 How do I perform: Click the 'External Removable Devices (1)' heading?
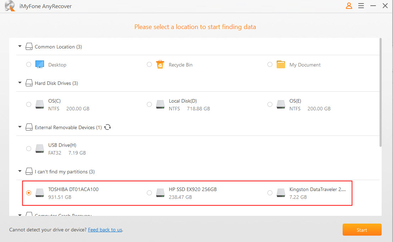(x=68, y=127)
